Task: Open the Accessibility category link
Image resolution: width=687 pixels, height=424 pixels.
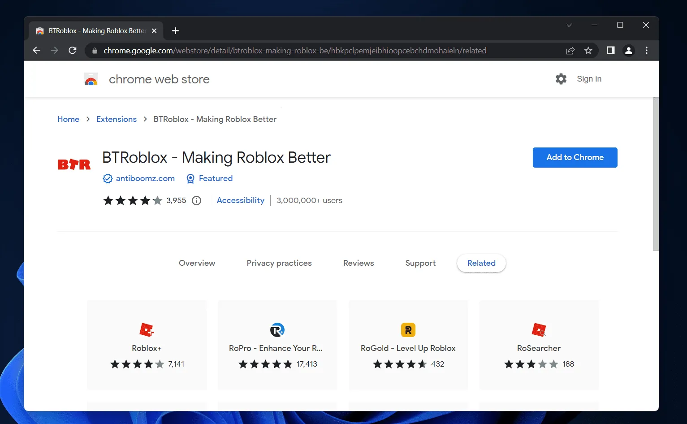Action: click(241, 200)
